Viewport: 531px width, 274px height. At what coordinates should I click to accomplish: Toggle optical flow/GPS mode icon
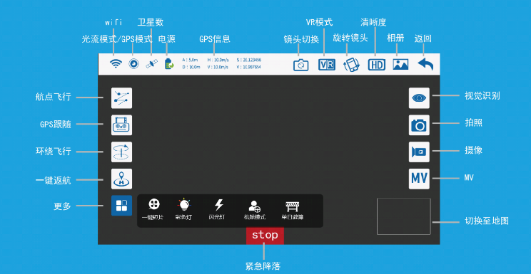pyautogui.click(x=133, y=64)
